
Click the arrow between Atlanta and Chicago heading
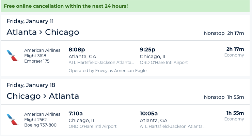(41, 32)
